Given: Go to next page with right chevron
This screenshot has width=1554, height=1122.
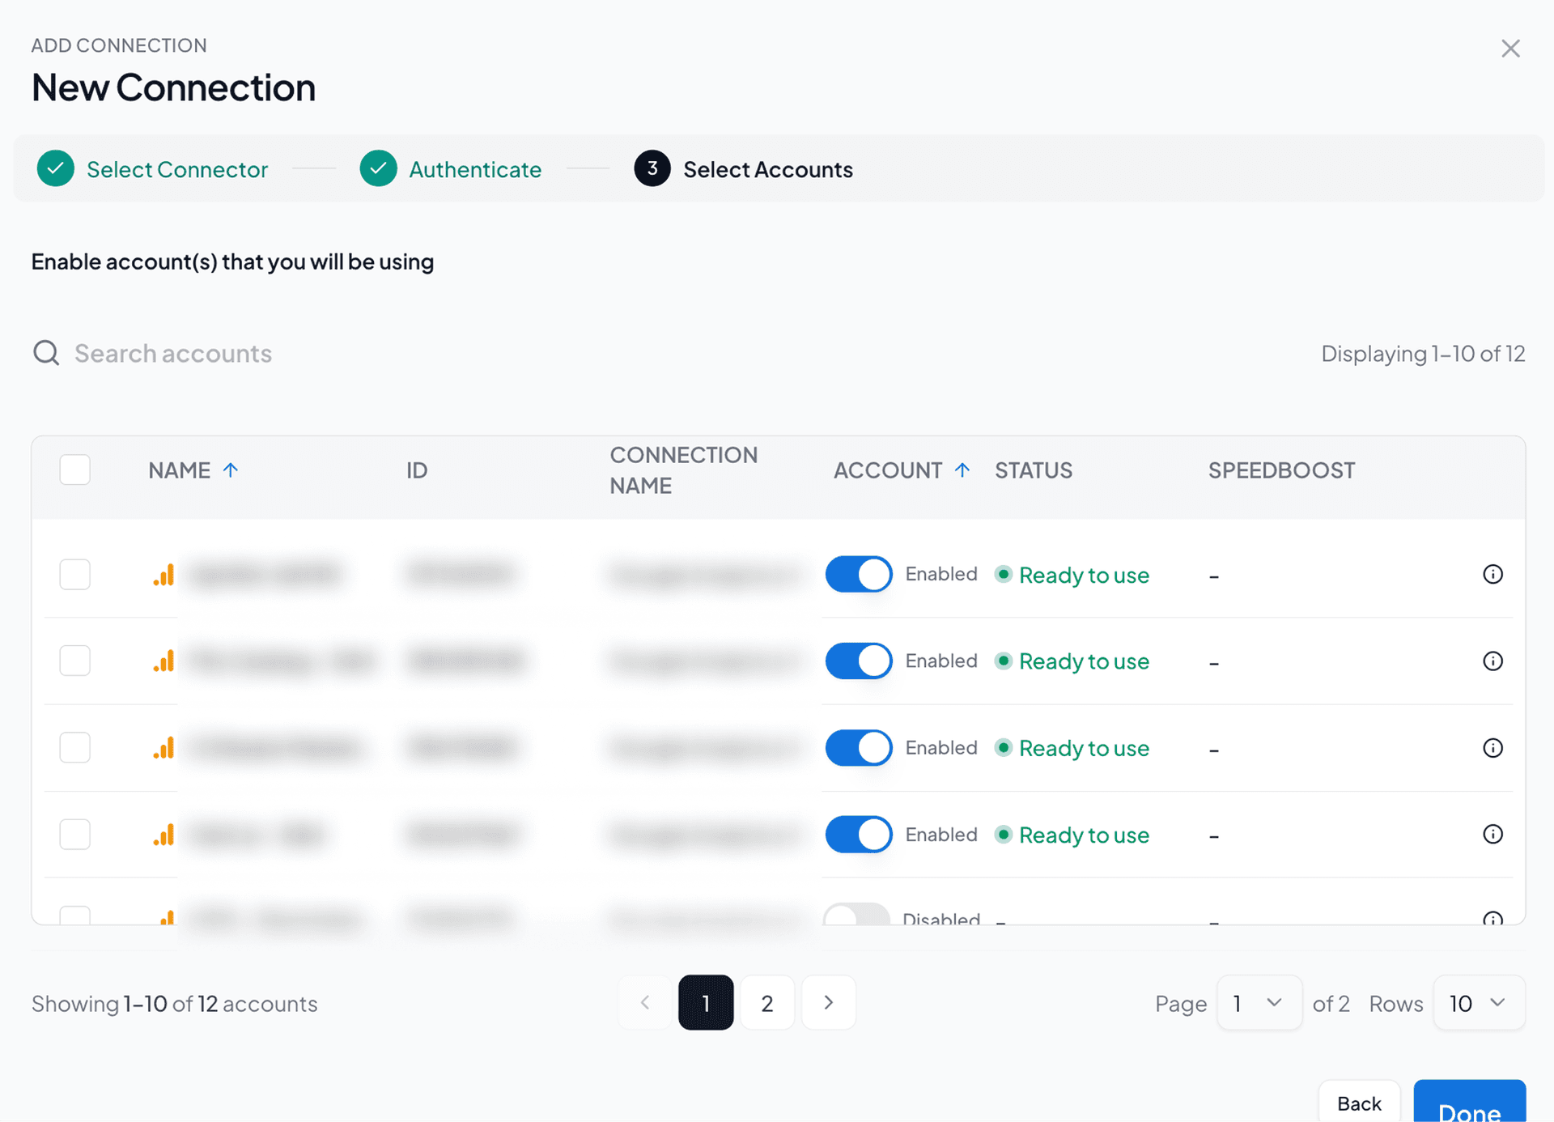Looking at the screenshot, I should (x=828, y=1002).
